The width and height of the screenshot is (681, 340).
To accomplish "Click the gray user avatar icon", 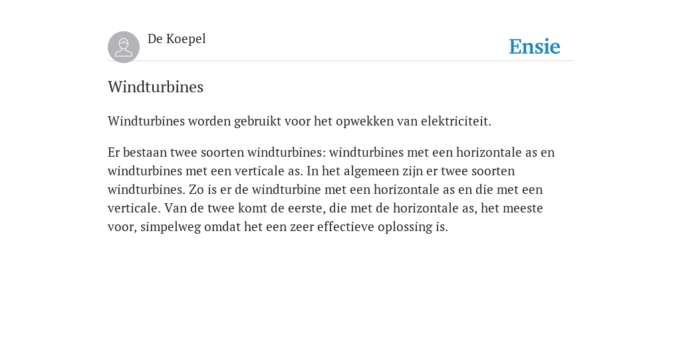I will (124, 47).
